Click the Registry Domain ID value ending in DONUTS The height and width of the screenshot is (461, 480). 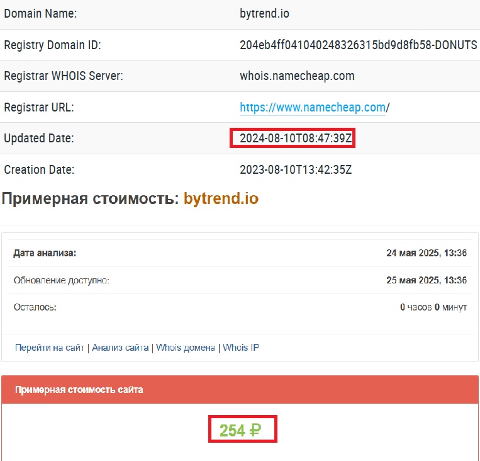pos(358,45)
